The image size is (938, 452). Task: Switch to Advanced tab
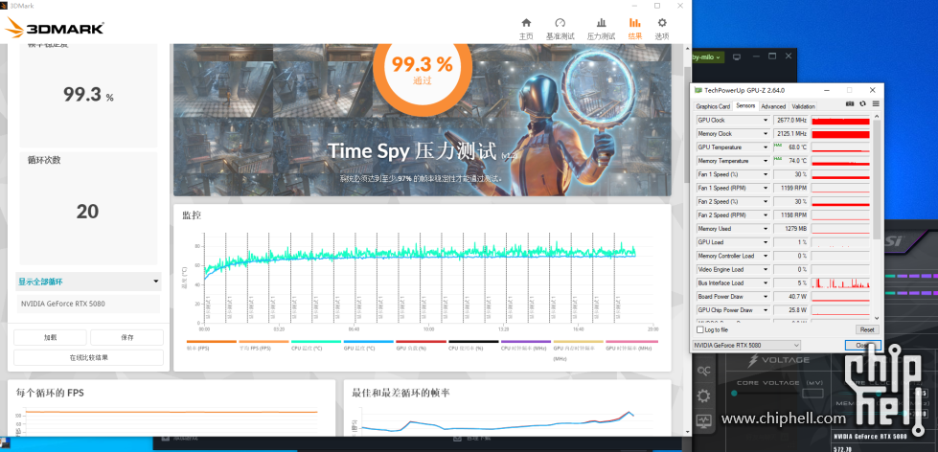coord(773,106)
